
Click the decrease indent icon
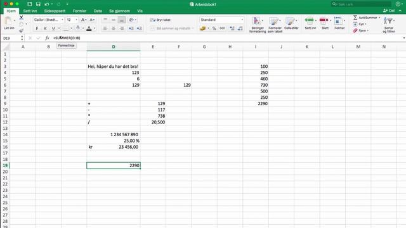tap(131, 28)
